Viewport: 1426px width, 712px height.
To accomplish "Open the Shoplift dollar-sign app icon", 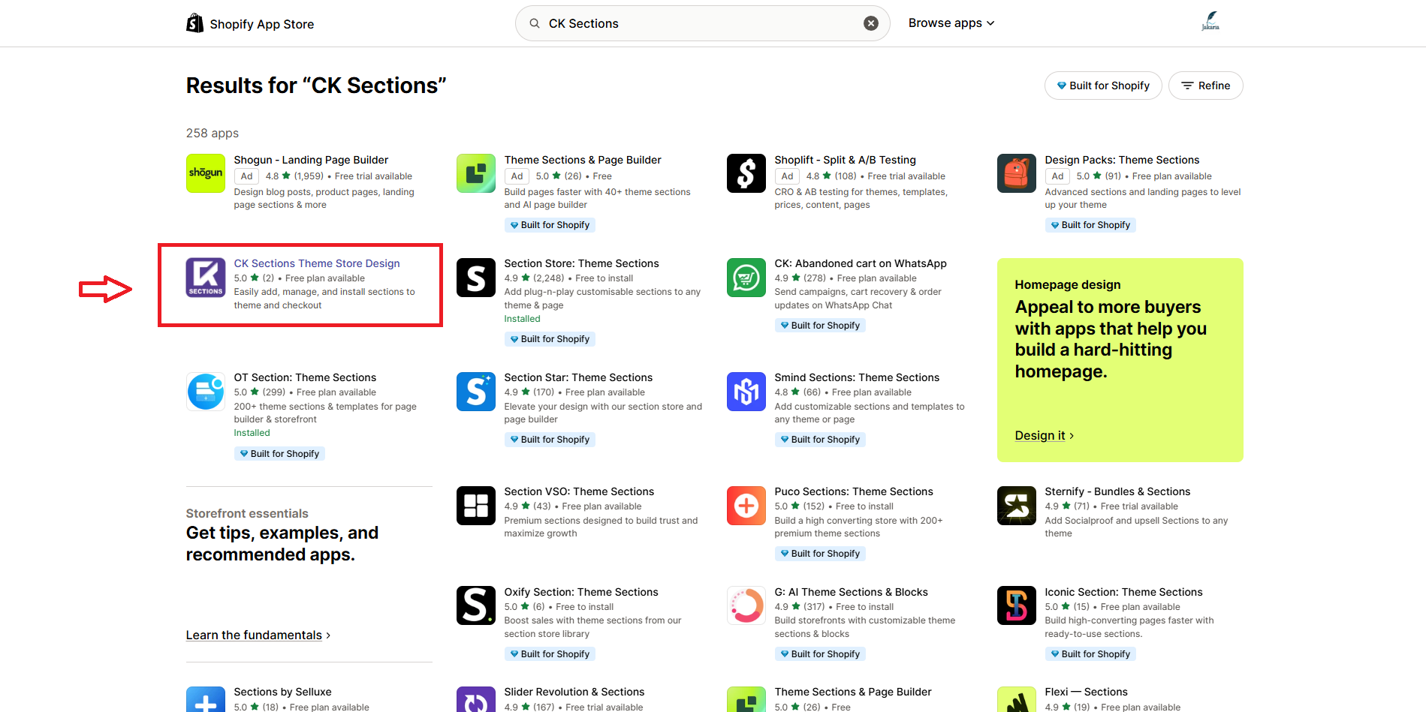I will tap(746, 173).
